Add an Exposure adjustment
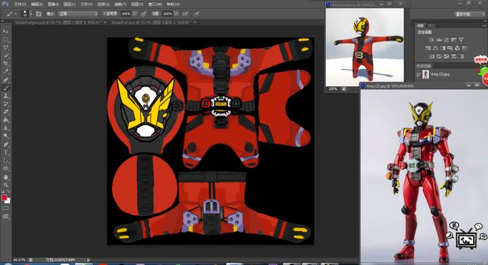Image resolution: width=488 pixels, height=265 pixels. [454, 40]
